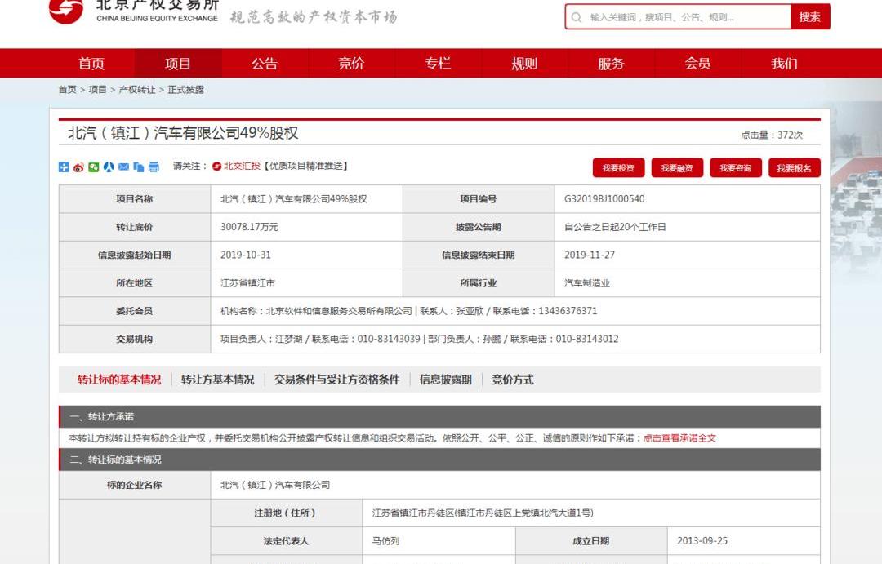This screenshot has height=564, width=882.
Task: Click the blue plus share-more icon
Action: tap(64, 167)
